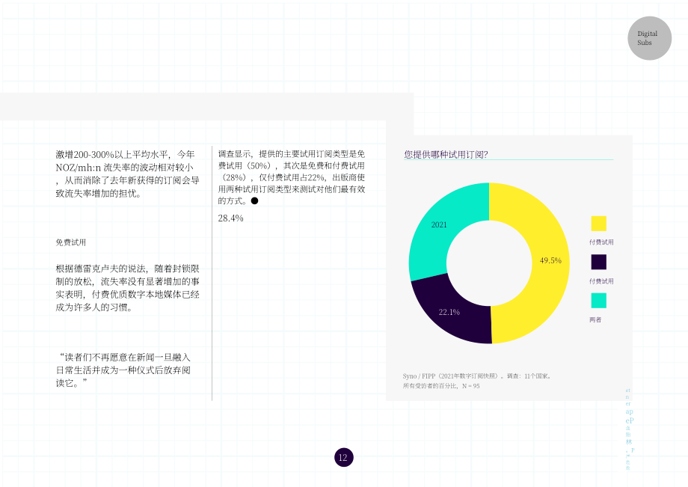Click the 22.1% label on donut chart

(x=449, y=312)
